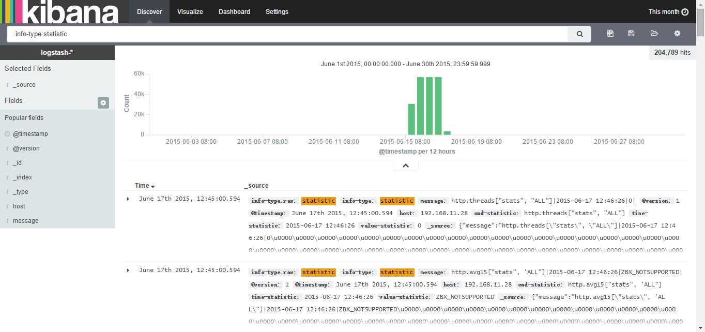Select the logstash-* index pattern
The image size is (705, 332).
(57, 52)
